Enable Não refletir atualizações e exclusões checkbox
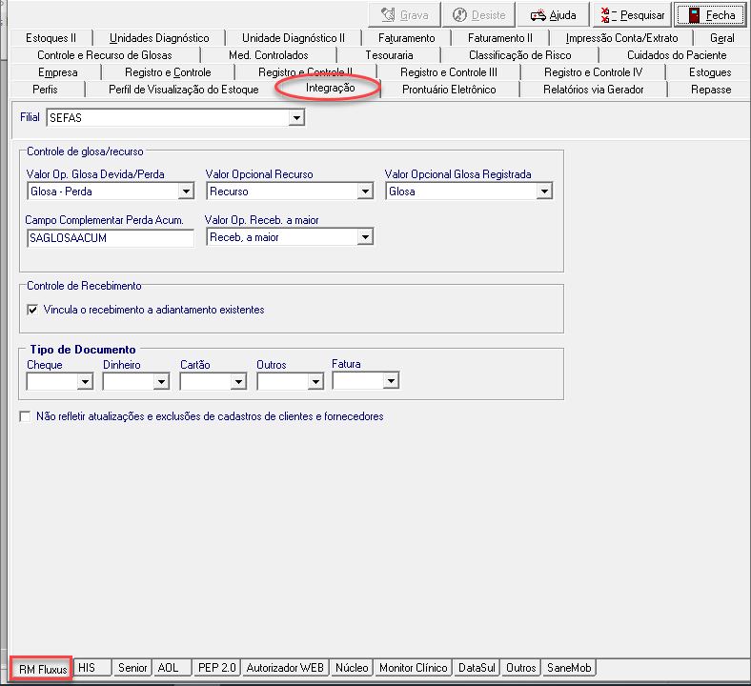This screenshot has width=751, height=686. (x=25, y=416)
